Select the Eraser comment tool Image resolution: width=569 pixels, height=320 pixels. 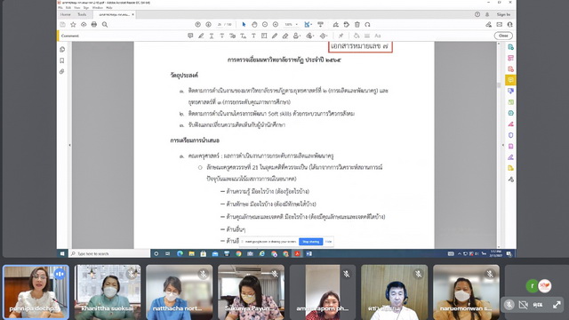[x=285, y=36]
